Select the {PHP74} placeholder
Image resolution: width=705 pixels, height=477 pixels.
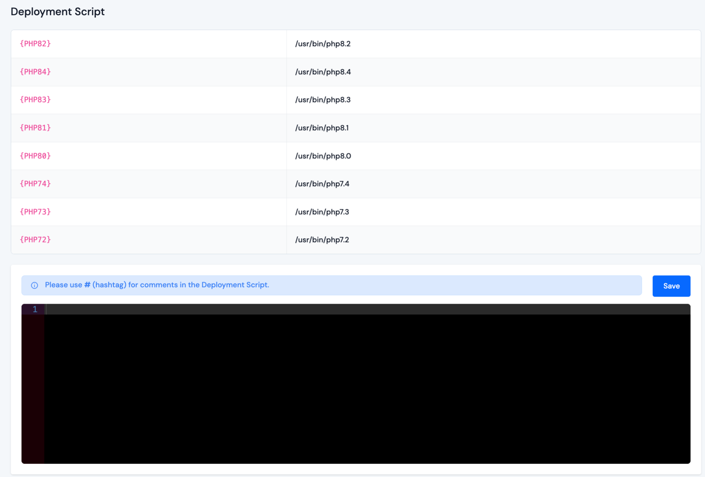[x=35, y=184]
